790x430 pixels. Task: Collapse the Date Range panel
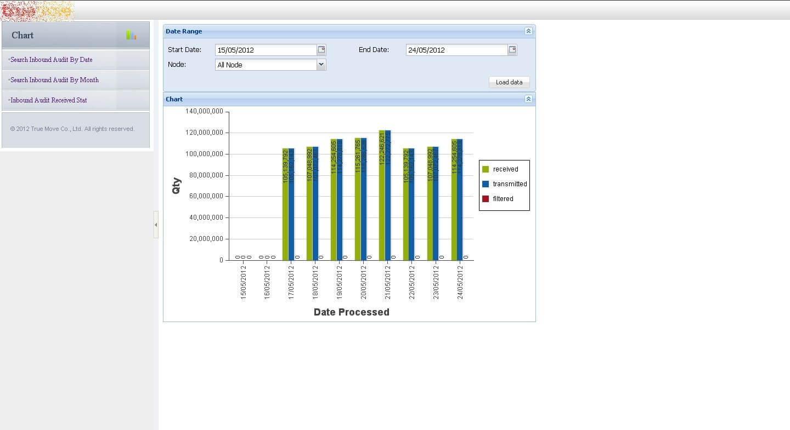point(528,31)
